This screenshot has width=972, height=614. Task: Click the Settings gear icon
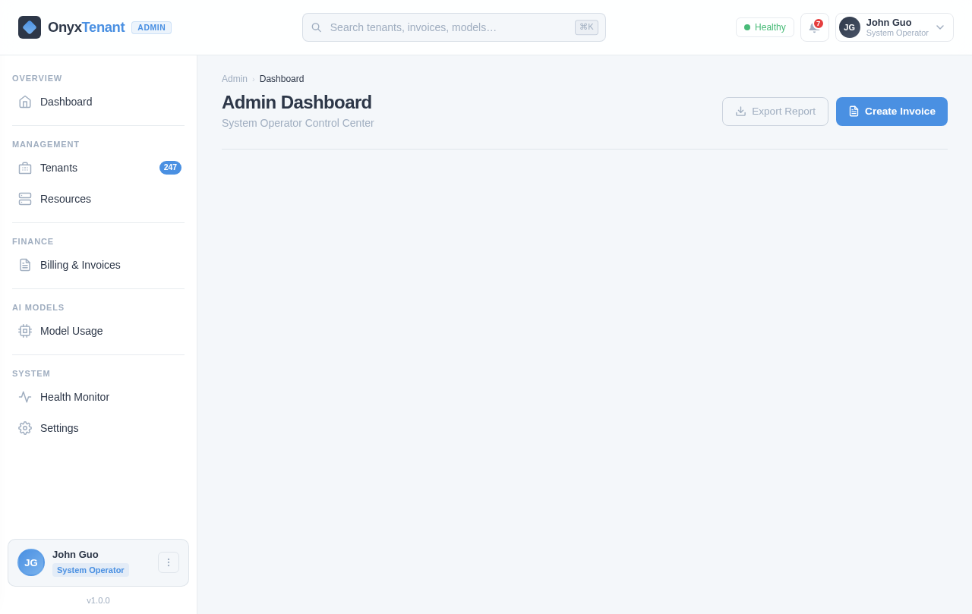pos(25,428)
